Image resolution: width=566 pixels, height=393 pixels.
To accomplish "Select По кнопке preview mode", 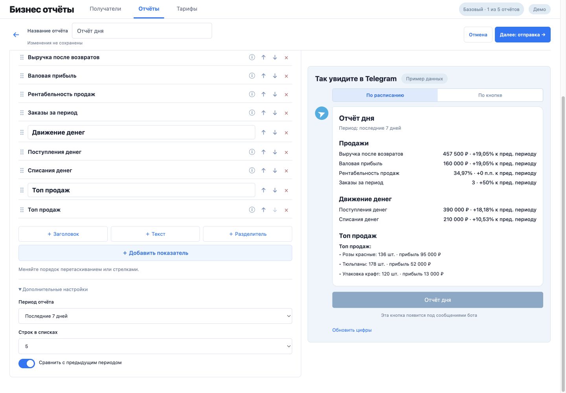I will click(x=490, y=95).
